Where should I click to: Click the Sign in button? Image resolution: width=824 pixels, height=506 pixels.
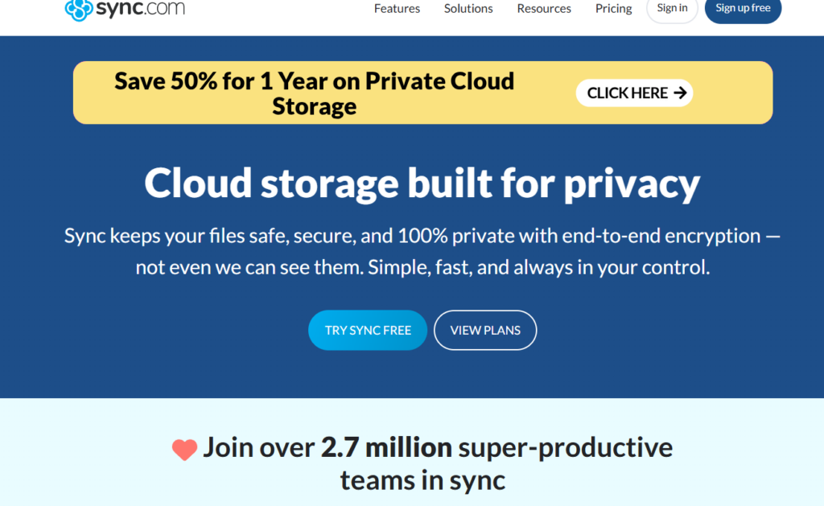[x=672, y=8]
